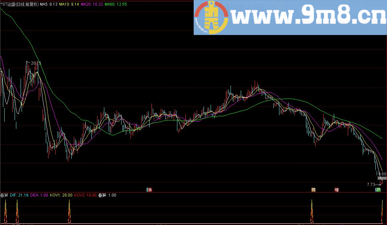Click the DEA: 1.00 value label
Viewport: 387px width, 225px height.
39,195
